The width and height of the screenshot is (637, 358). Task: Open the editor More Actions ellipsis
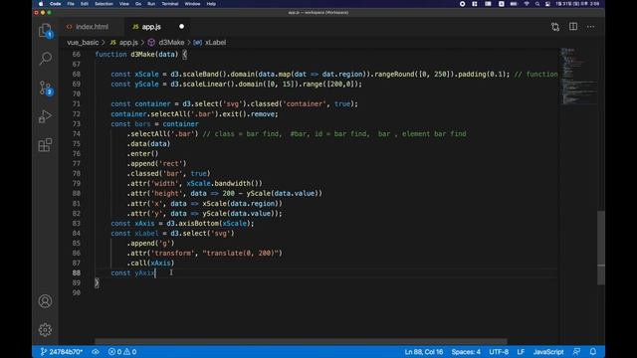coord(590,27)
